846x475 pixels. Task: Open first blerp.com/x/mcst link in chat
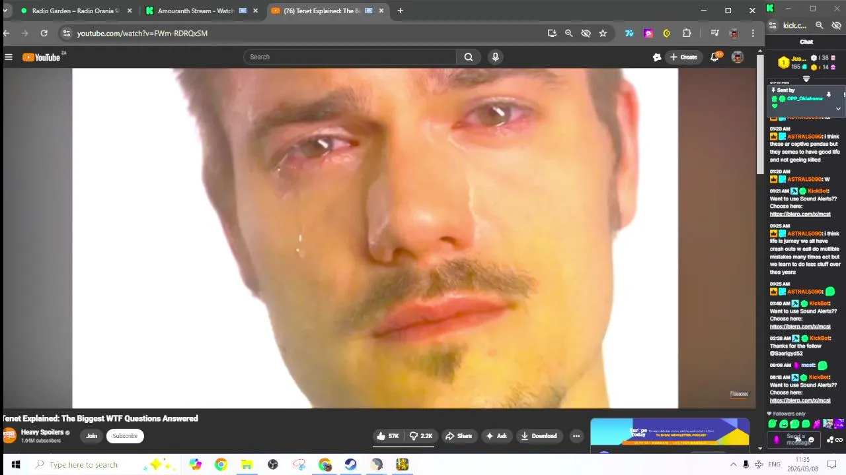(800, 214)
